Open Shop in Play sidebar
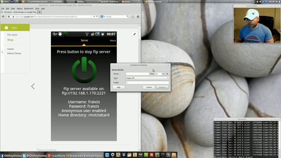The height and width of the screenshot is (158, 281). pos(10,40)
